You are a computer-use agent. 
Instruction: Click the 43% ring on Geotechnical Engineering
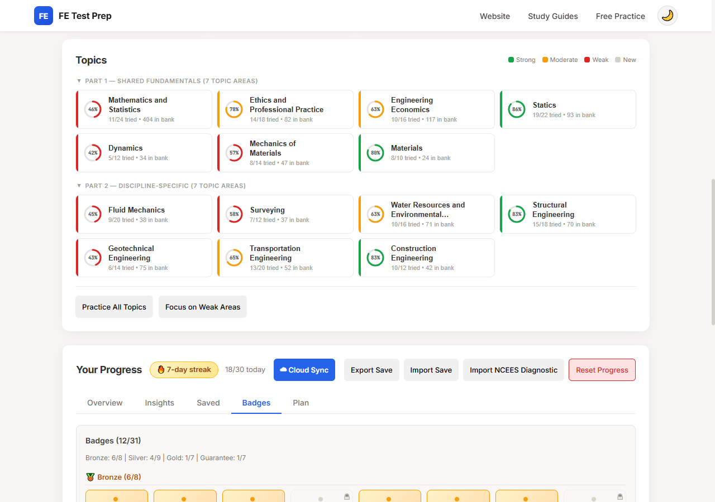click(x=93, y=258)
